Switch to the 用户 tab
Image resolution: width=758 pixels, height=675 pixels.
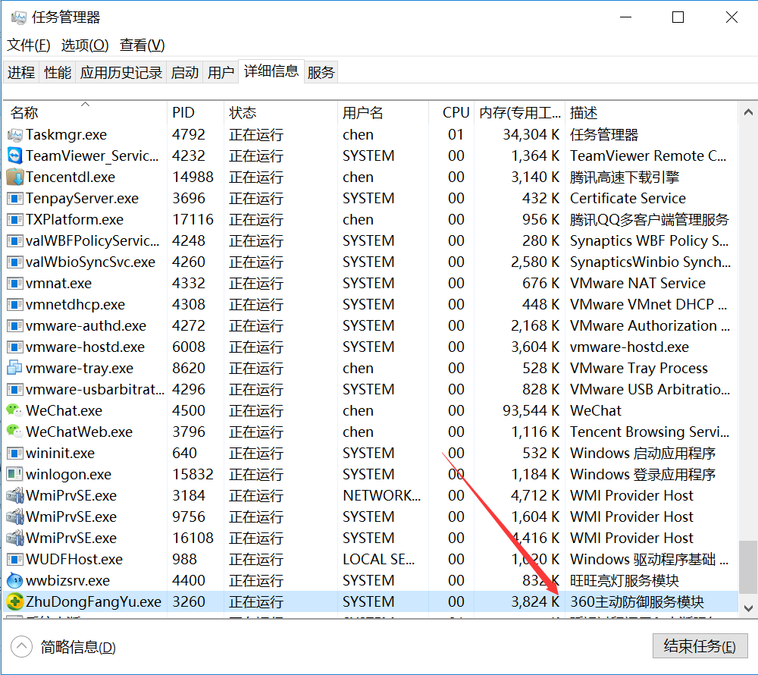(221, 72)
